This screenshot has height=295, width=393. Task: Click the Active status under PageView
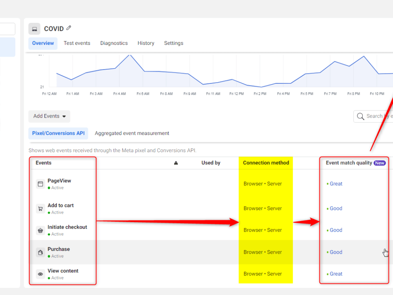coord(56,188)
